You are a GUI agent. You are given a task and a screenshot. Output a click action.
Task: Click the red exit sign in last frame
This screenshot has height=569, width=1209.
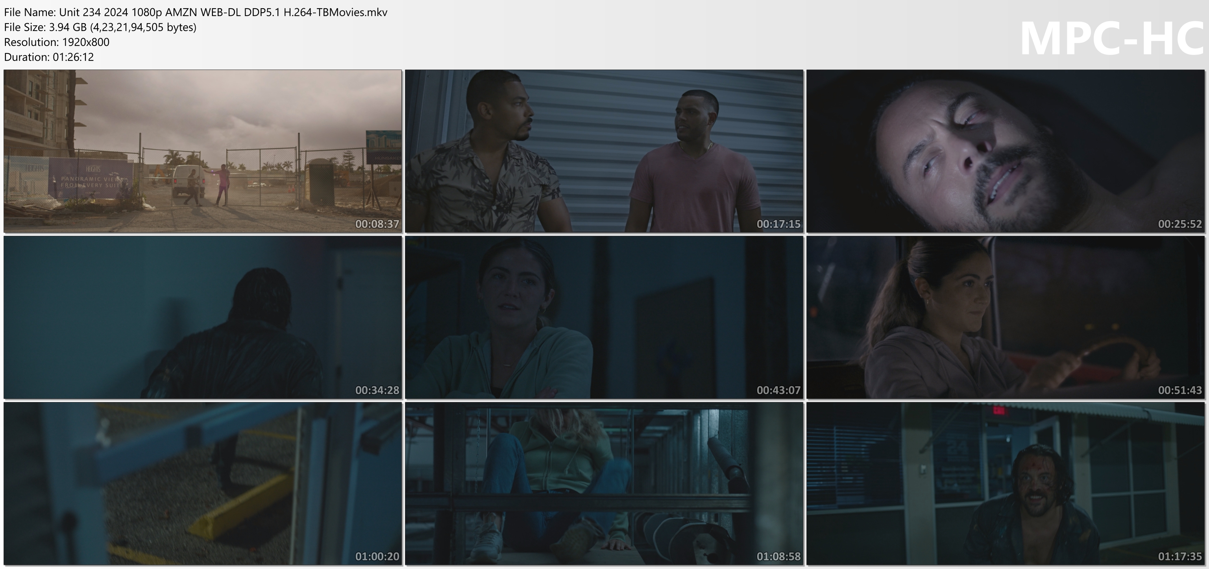coord(1000,411)
